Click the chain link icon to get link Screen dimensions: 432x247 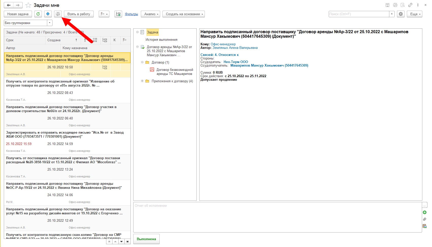coord(410,5)
